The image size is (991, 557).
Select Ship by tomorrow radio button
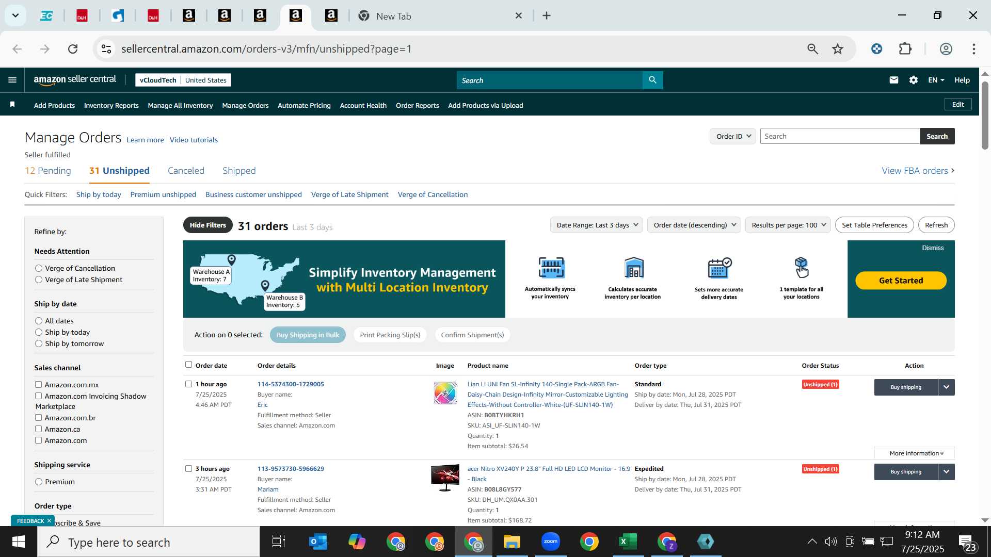pyautogui.click(x=39, y=343)
